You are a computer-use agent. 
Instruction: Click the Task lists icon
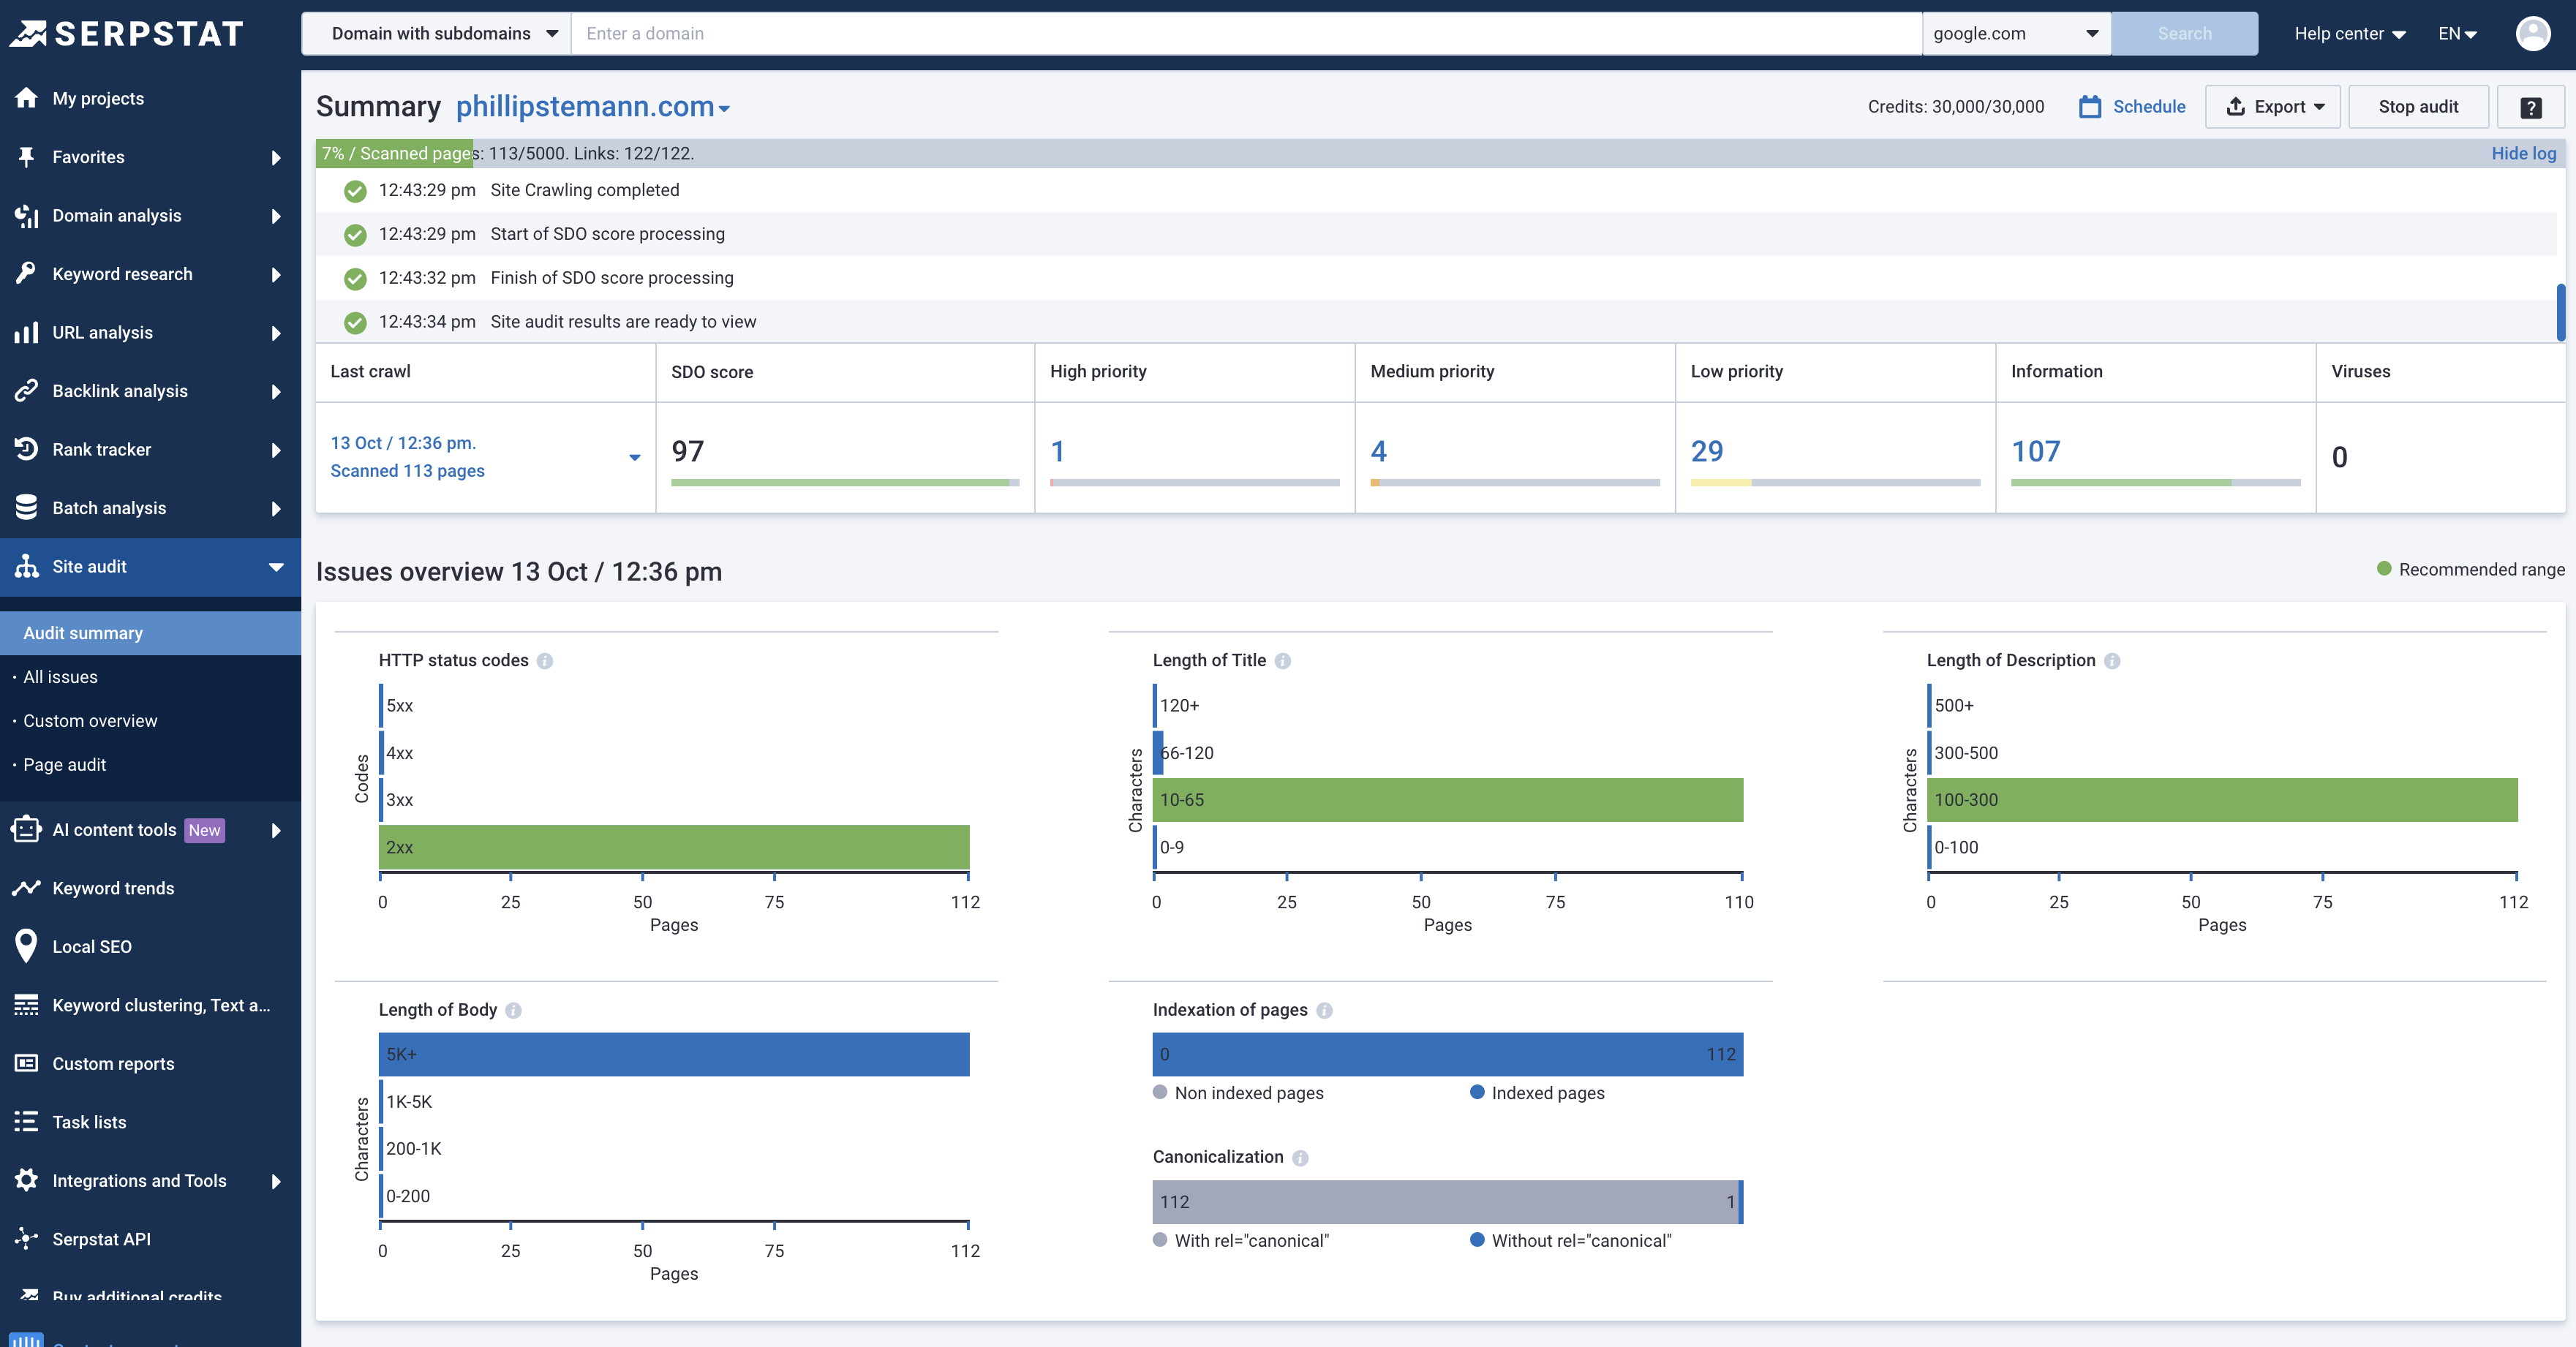(26, 1122)
